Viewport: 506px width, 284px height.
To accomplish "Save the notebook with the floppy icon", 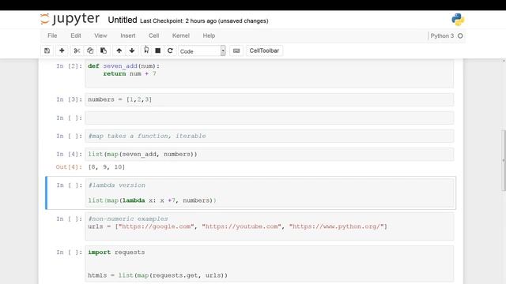I will coord(47,50).
